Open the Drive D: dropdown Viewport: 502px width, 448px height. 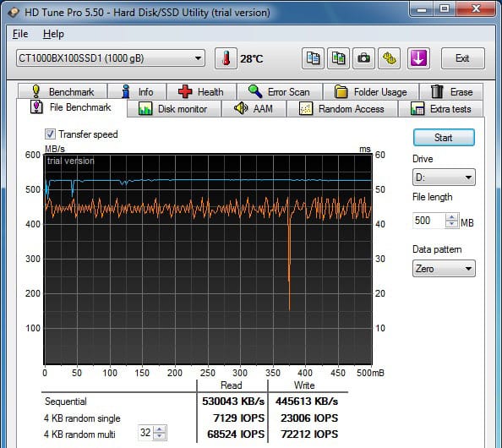click(444, 177)
